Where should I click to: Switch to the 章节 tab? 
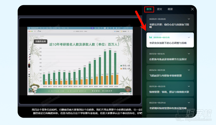pyautogui.click(x=149, y=9)
